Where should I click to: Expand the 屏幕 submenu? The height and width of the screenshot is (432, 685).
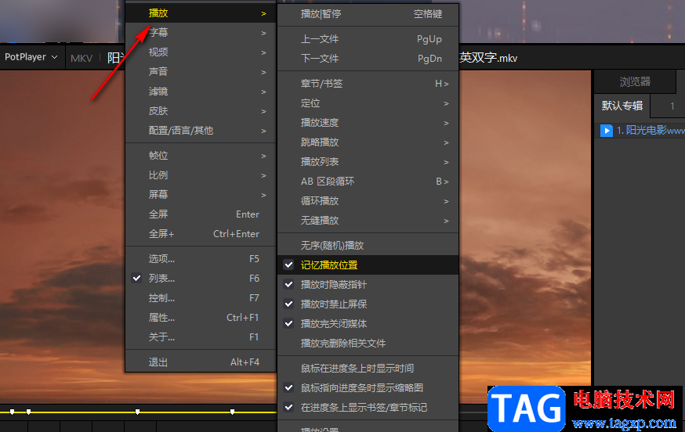point(201,195)
